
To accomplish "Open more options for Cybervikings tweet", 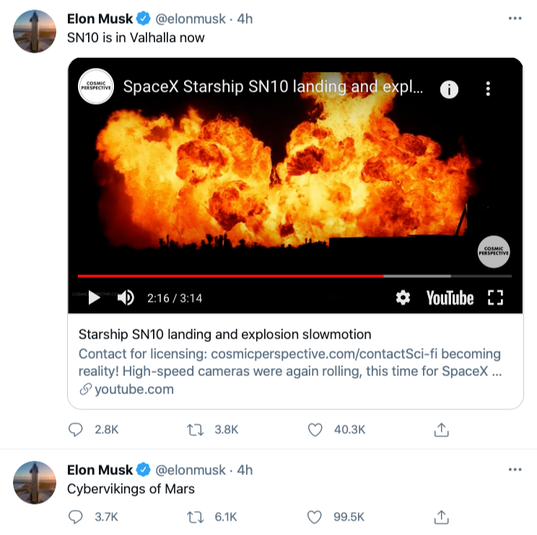I will click(515, 469).
